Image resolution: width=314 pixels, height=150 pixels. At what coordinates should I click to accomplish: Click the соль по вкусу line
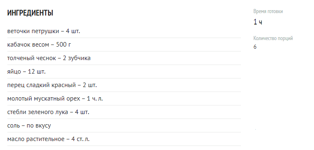[124, 125]
